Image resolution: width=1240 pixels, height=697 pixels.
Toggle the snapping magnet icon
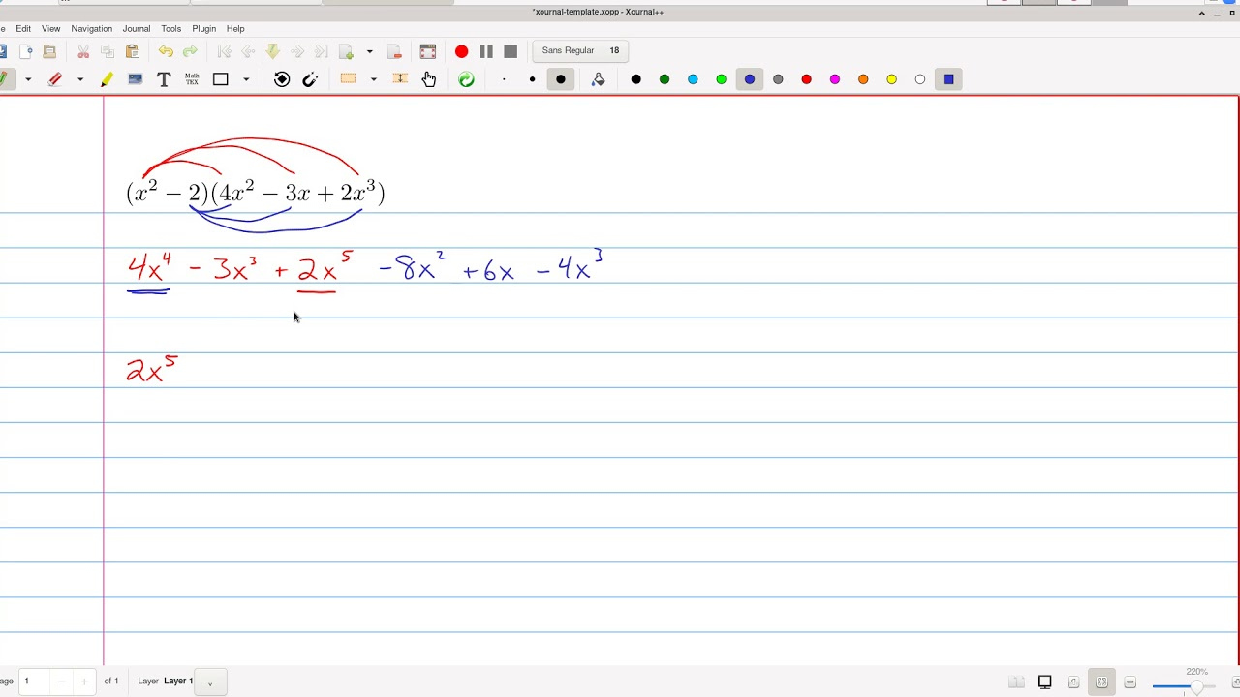310,79
